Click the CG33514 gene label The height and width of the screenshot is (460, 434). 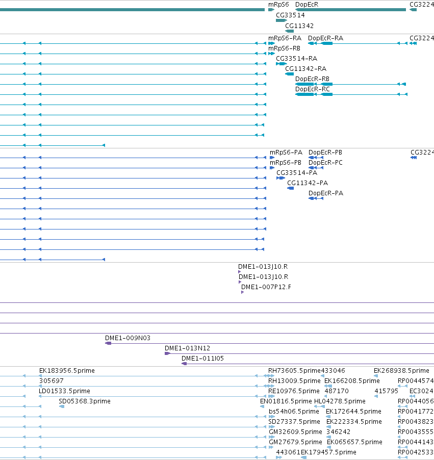(290, 15)
